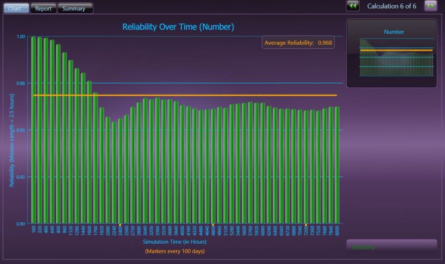
Task: Select the bar at 5760 hours
Action: (250, 162)
